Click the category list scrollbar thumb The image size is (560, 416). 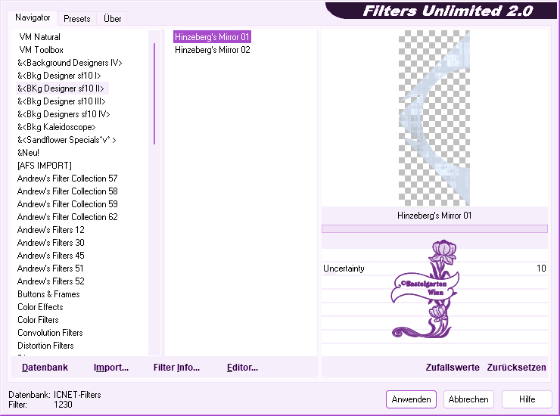coord(154,94)
